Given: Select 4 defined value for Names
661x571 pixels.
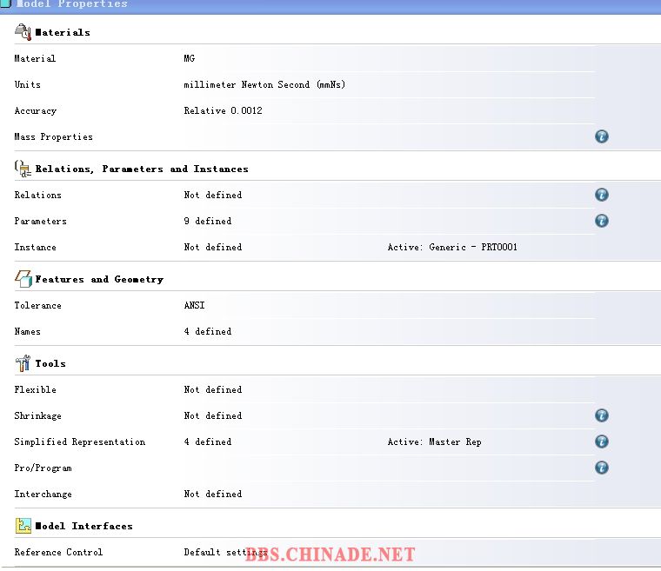Looking at the screenshot, I should point(208,332).
